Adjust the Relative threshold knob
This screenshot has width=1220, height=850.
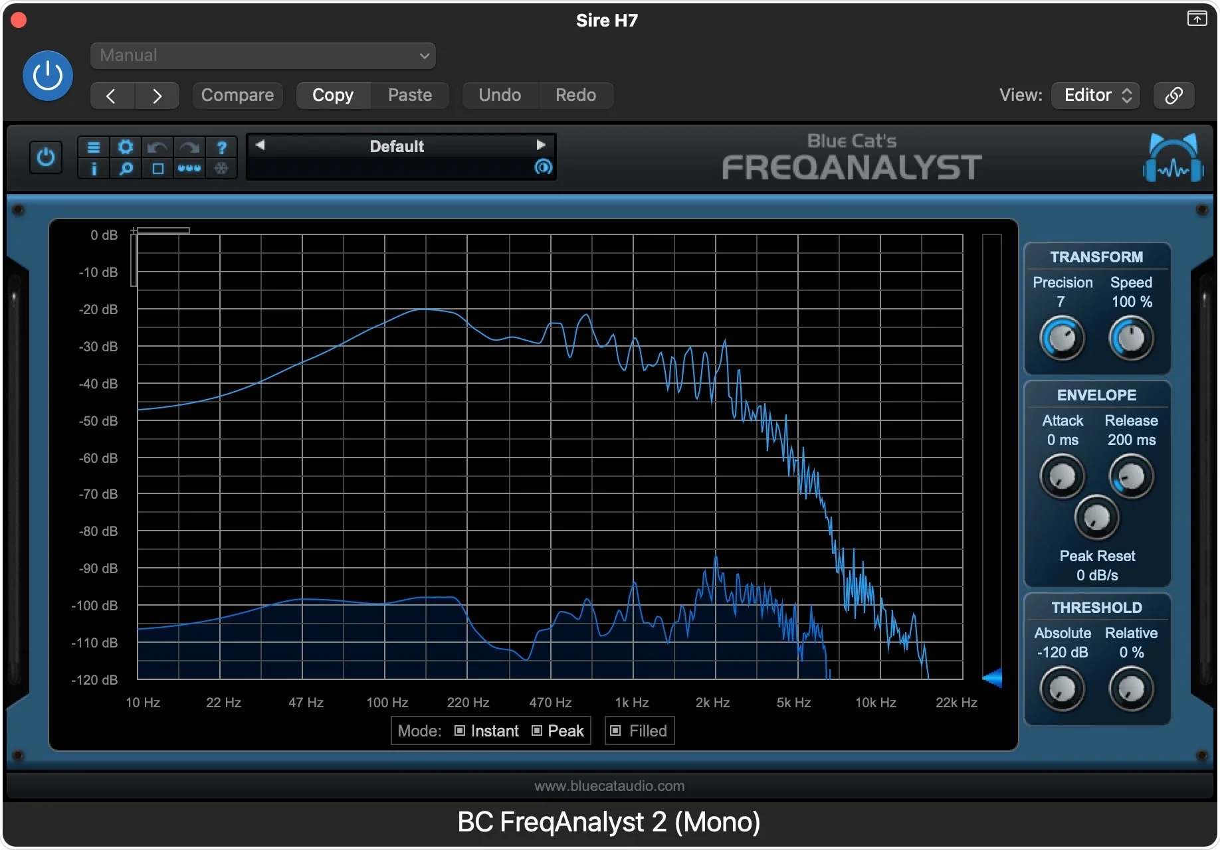[1131, 689]
